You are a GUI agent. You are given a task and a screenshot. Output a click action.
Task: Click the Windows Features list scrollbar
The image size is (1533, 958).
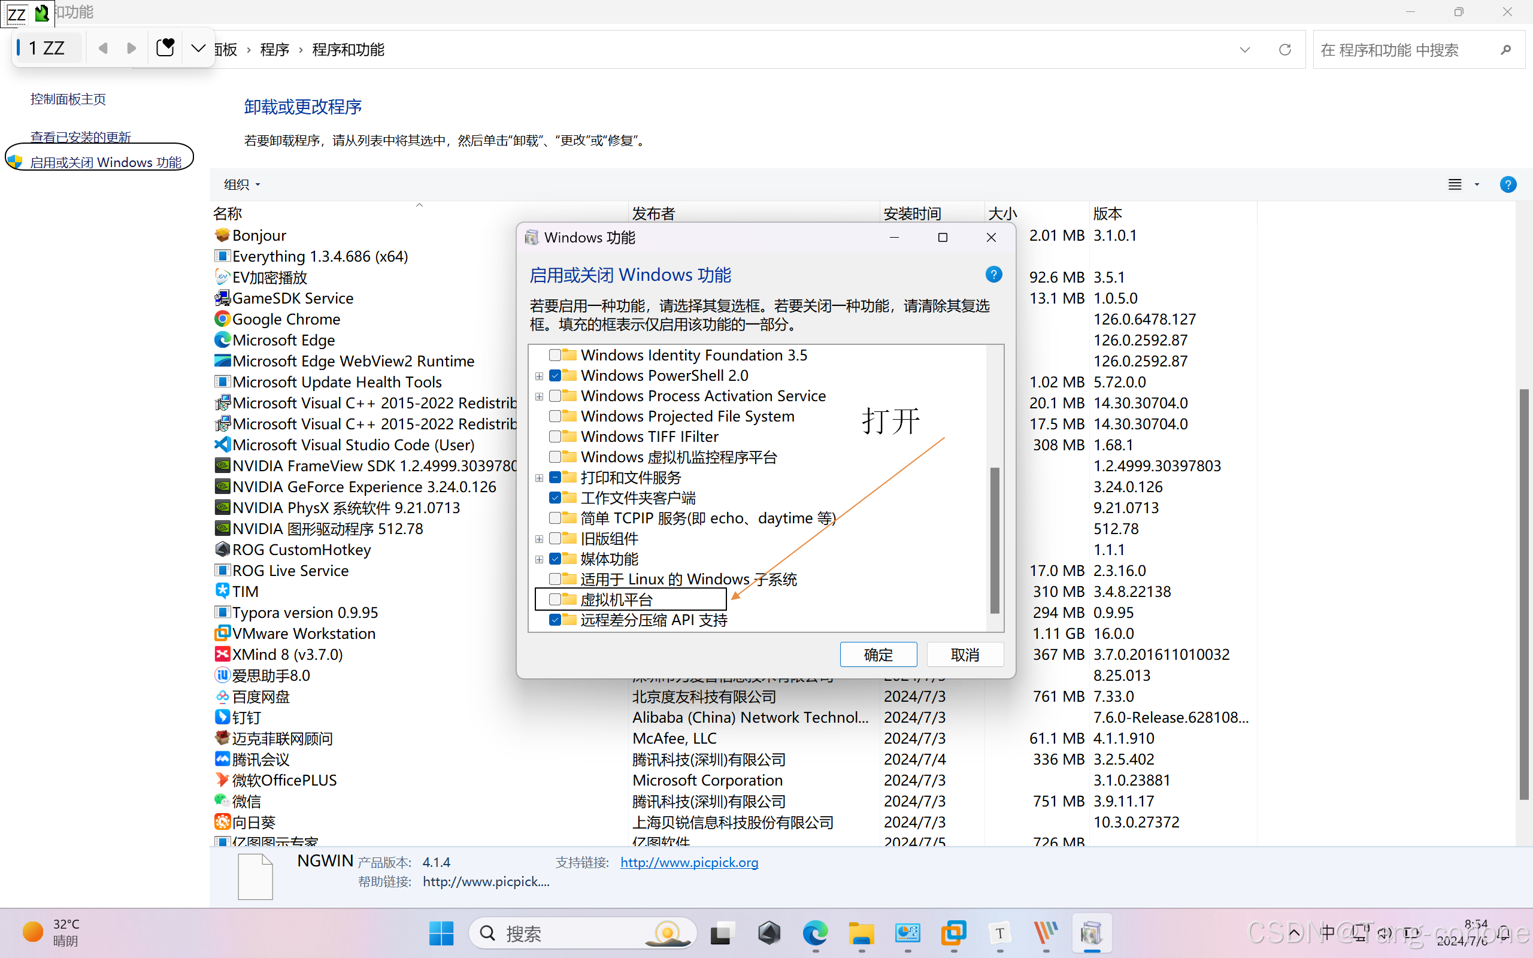[995, 538]
